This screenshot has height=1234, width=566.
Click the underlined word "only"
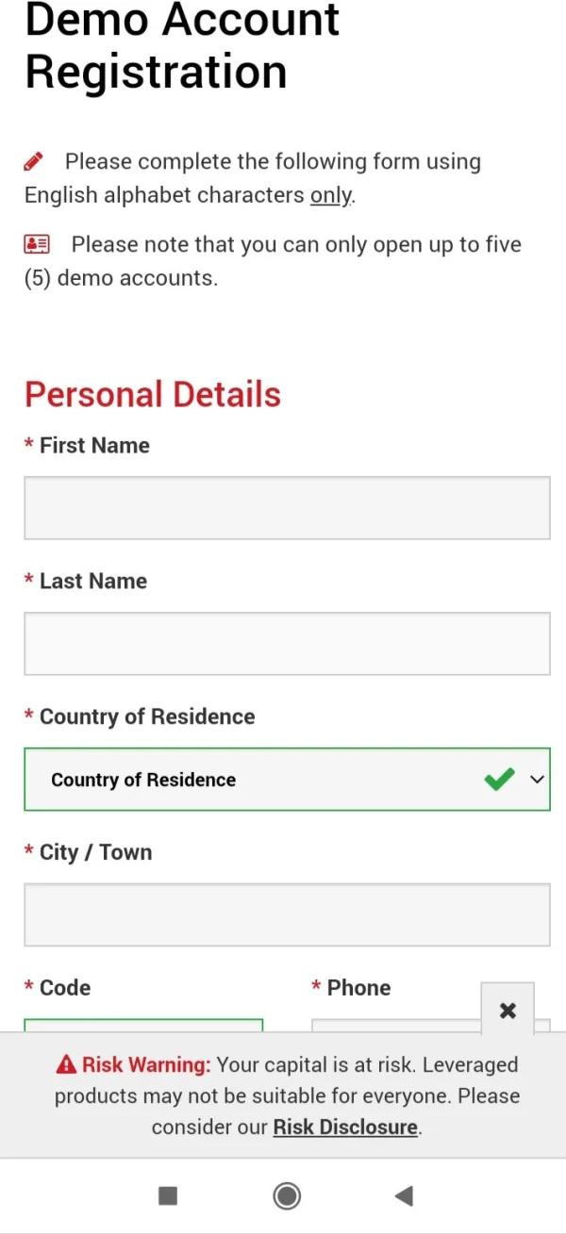pos(330,196)
